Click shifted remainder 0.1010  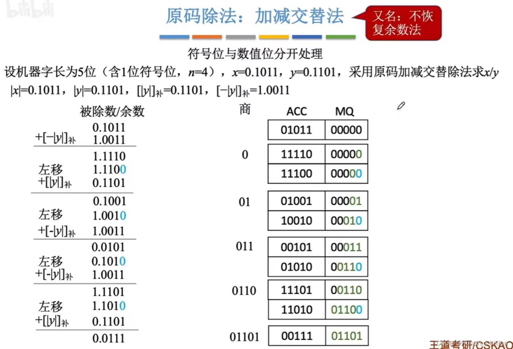pos(108,261)
